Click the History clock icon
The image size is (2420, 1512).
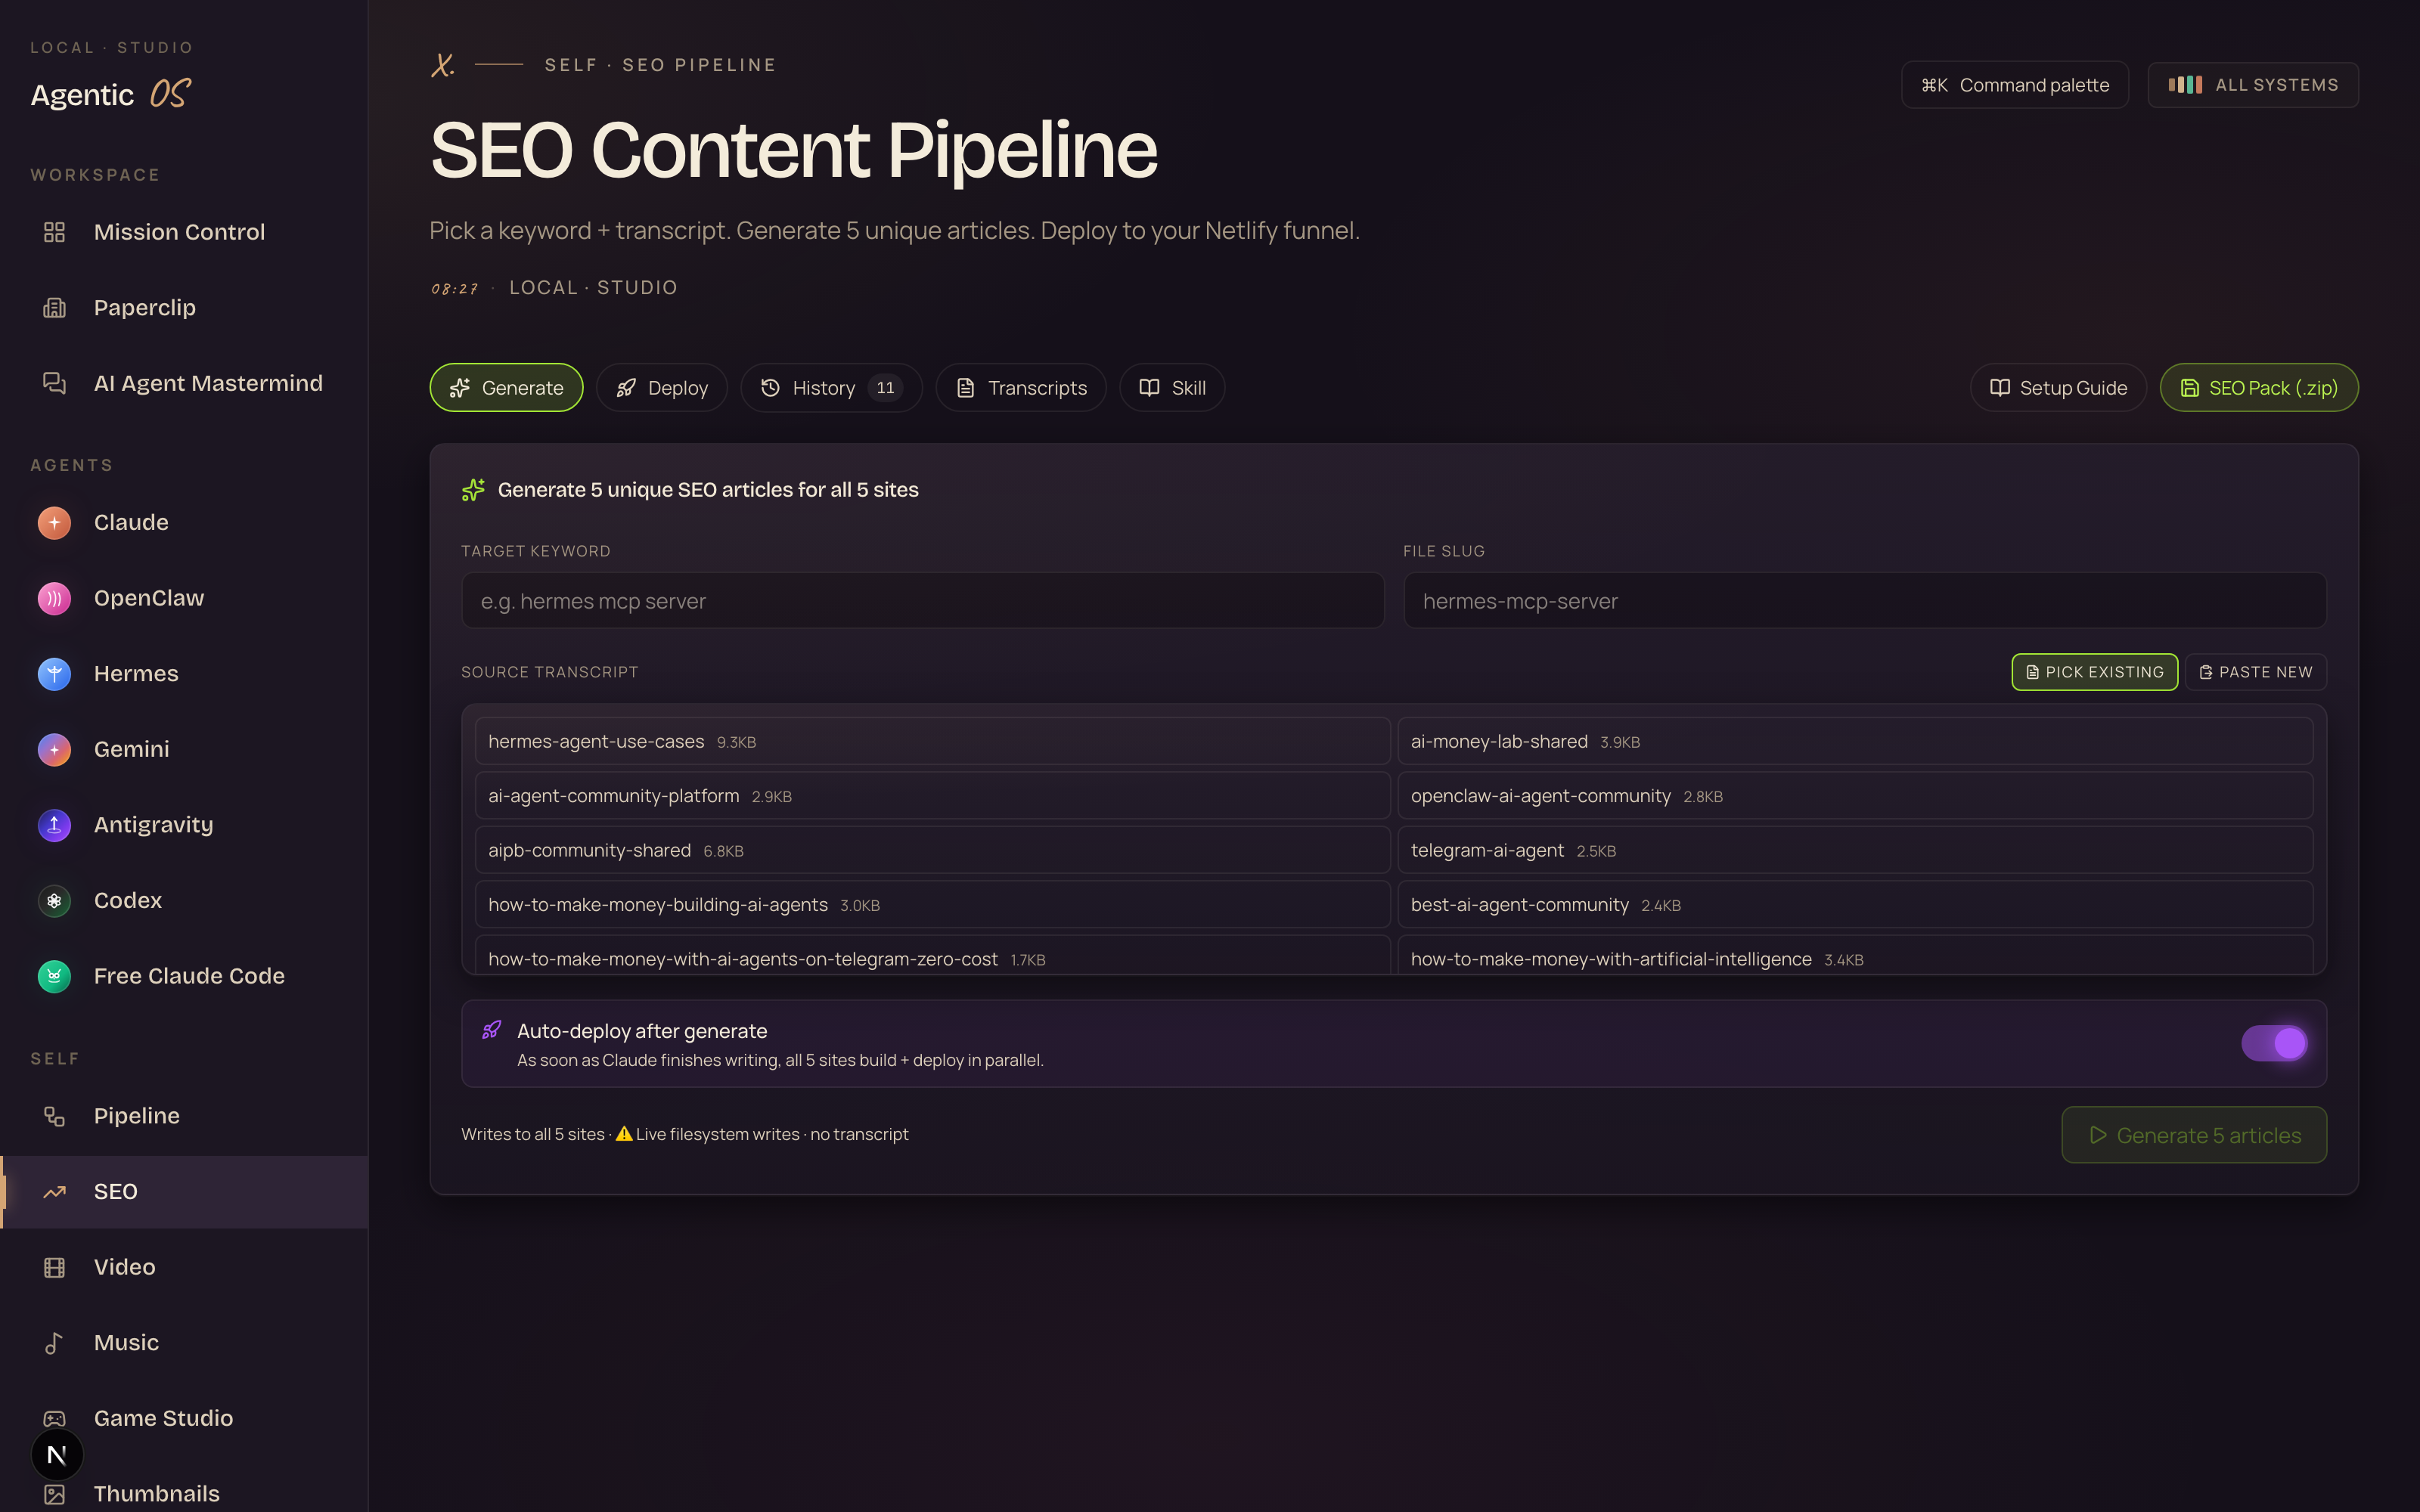click(770, 388)
